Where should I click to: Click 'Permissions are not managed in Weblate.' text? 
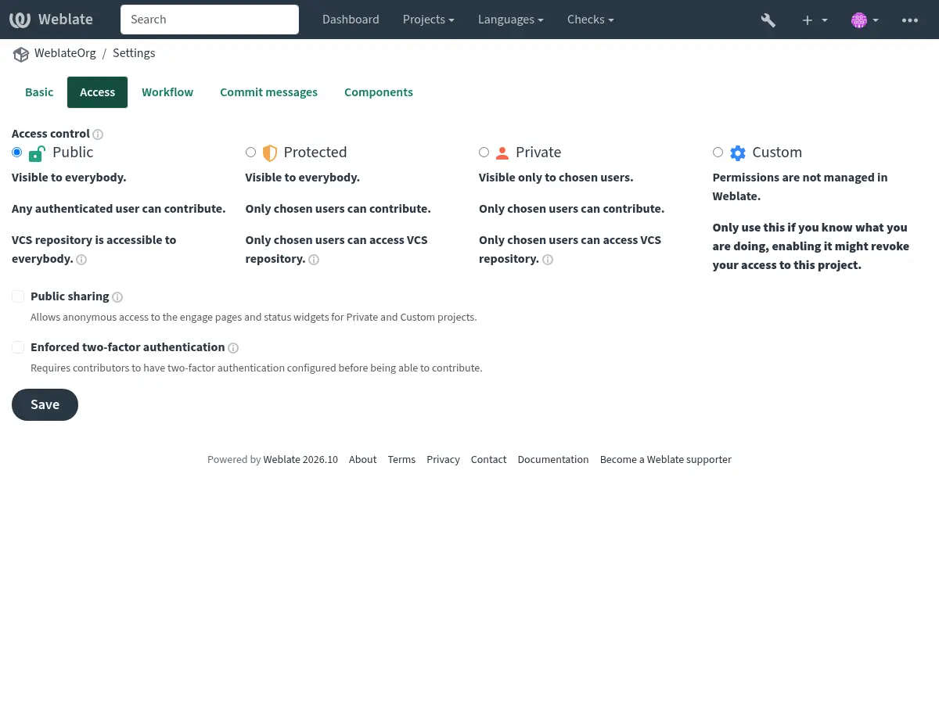800,187
